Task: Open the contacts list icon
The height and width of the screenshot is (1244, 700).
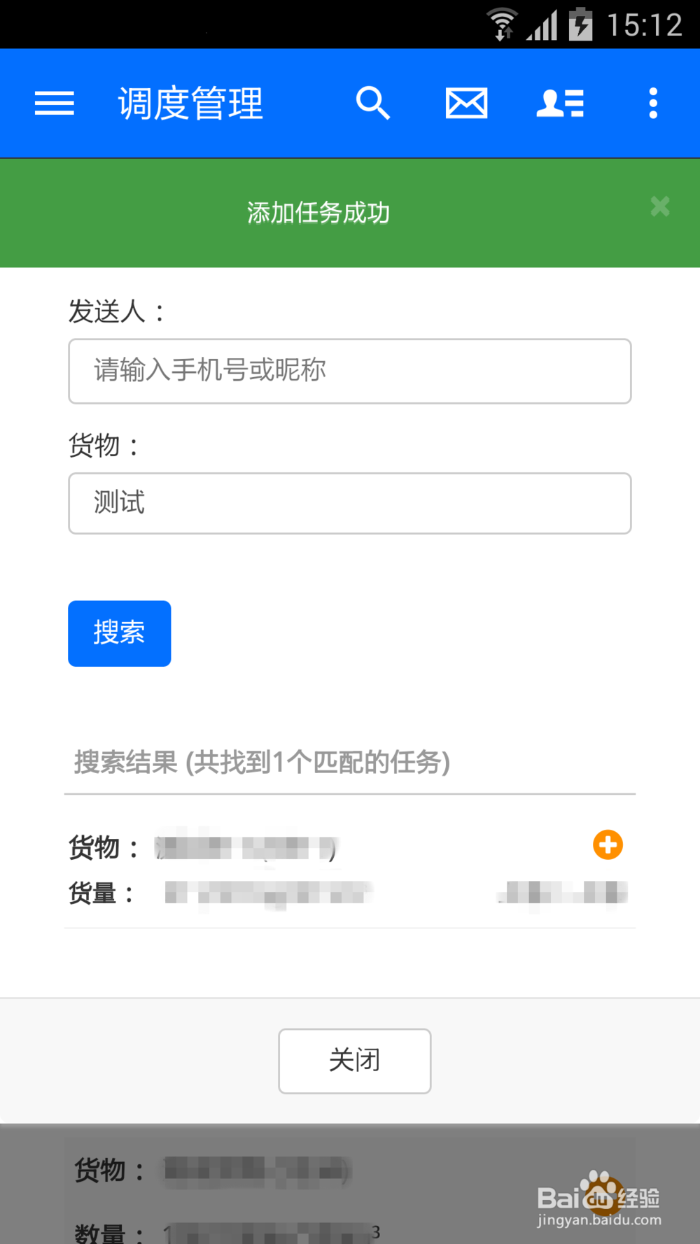Action: [560, 104]
